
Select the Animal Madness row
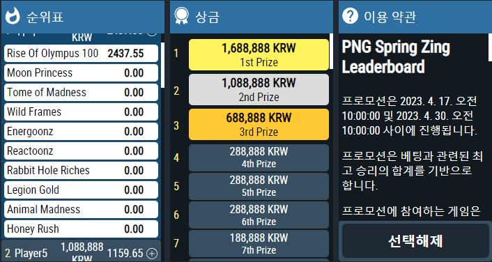81,209
